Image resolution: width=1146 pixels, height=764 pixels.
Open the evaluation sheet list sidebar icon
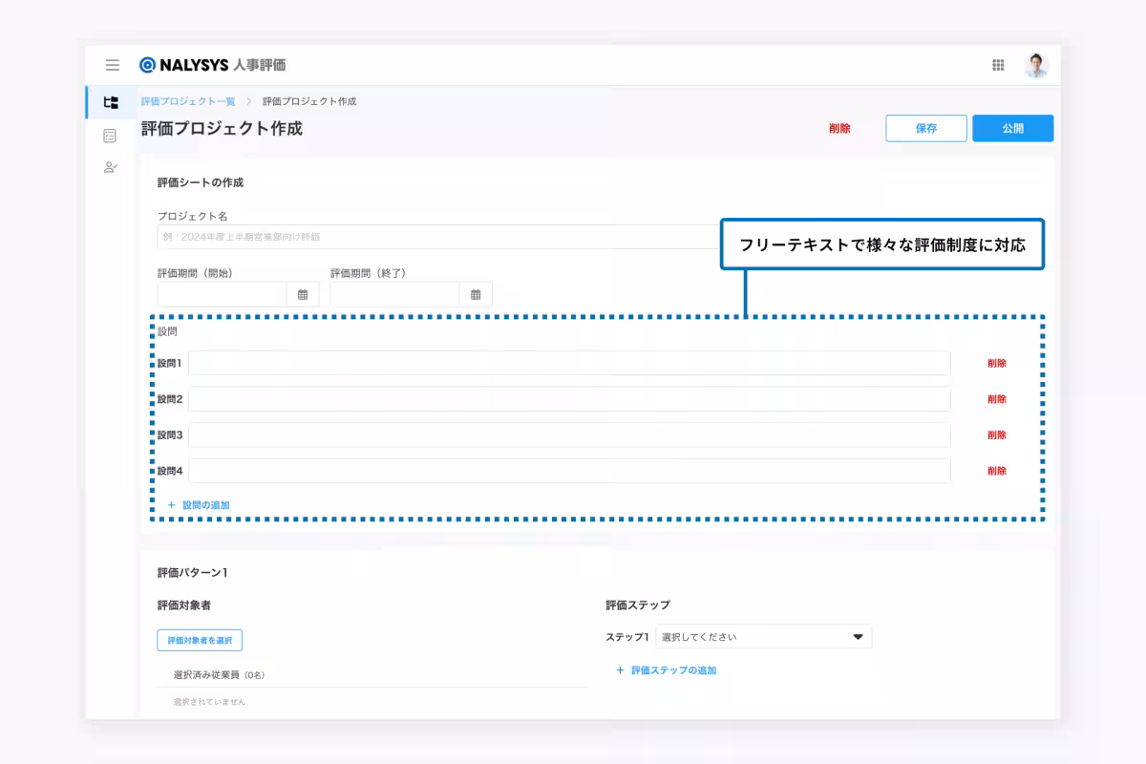[x=111, y=136]
